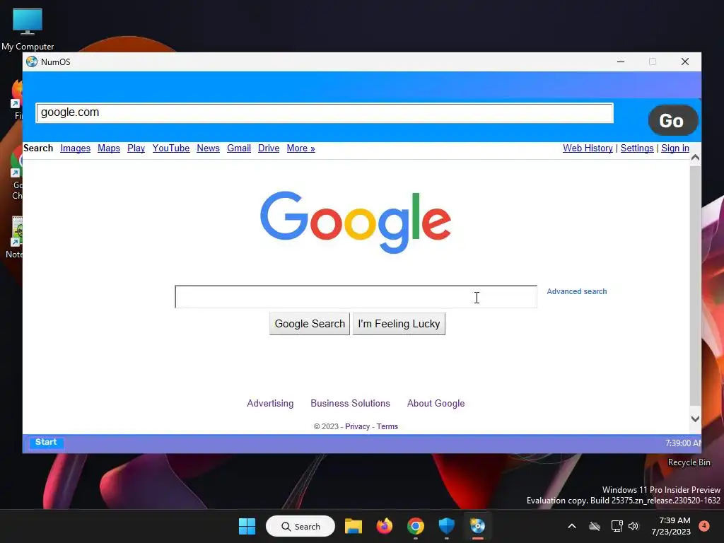The image size is (724, 543).
Task: Open the Windows taskbar Search box
Action: 300,526
